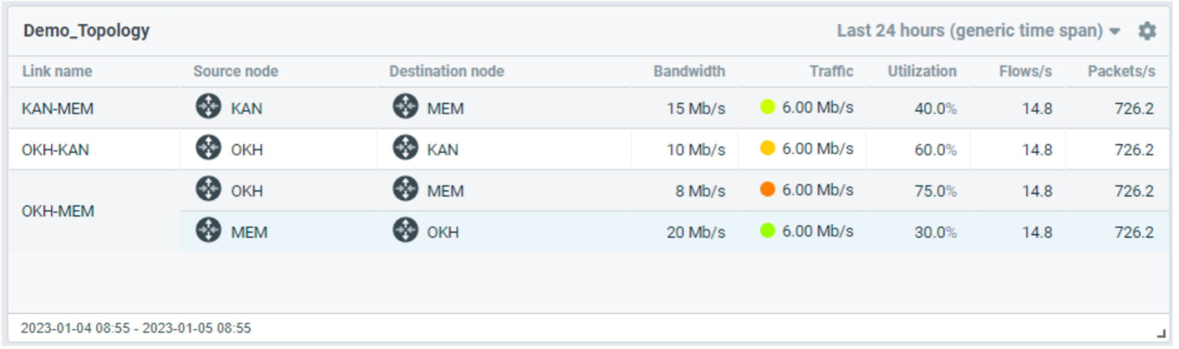Viewport: 1179px width, 349px height.
Task: Sort by Link name column header
Action: pos(57,71)
